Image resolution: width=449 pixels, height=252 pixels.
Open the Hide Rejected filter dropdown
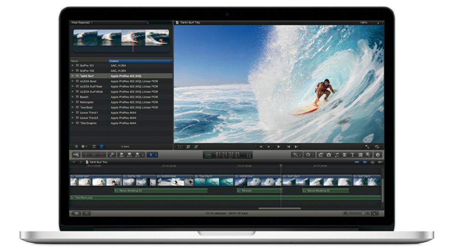(80, 22)
